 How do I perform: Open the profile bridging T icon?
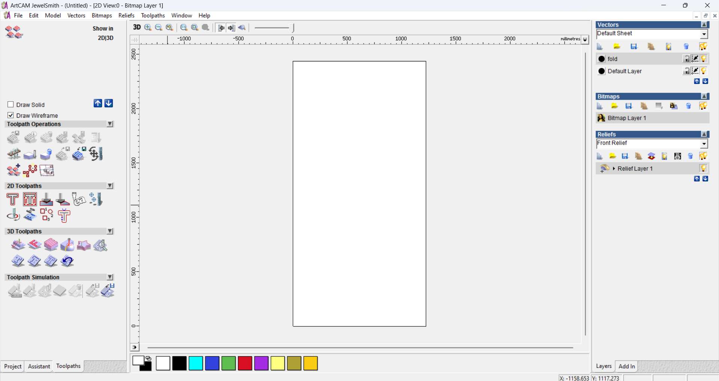[64, 216]
